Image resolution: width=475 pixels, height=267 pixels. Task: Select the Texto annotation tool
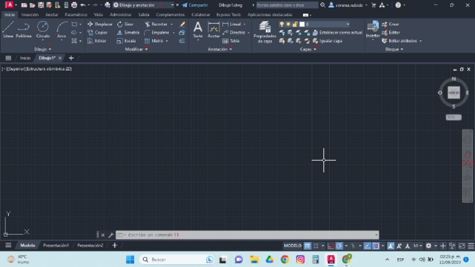point(198,30)
